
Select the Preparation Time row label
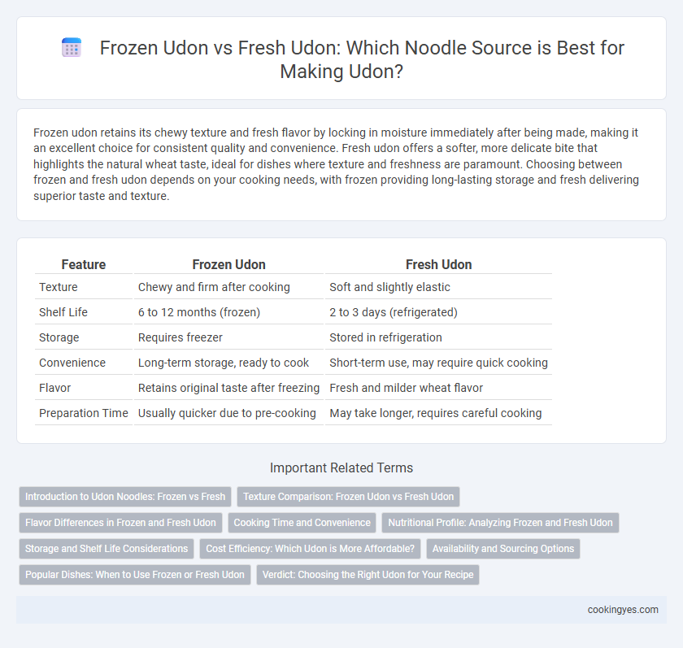pos(84,413)
